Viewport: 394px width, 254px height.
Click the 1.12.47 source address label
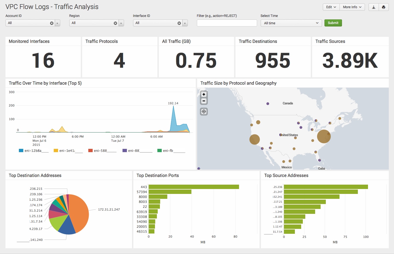tap(278, 227)
